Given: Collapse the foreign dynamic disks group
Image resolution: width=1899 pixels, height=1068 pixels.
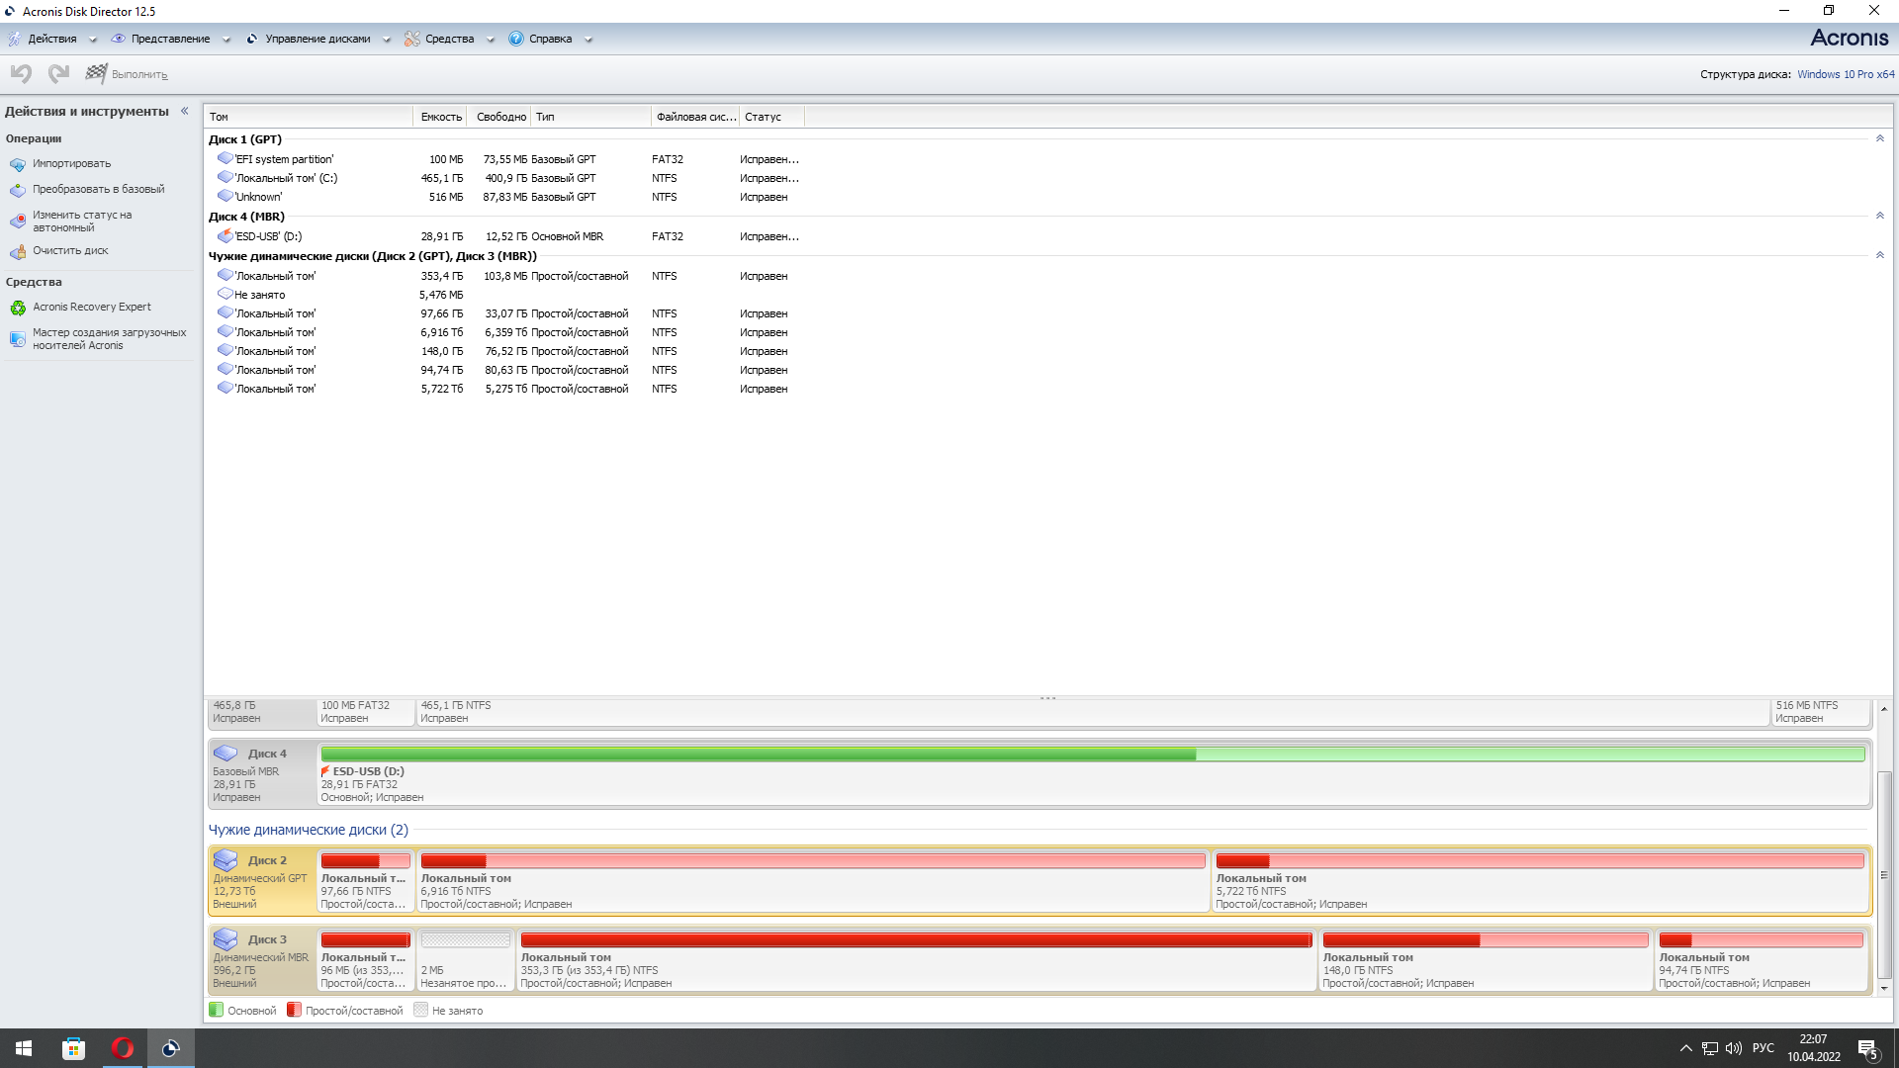Looking at the screenshot, I should tap(1879, 256).
